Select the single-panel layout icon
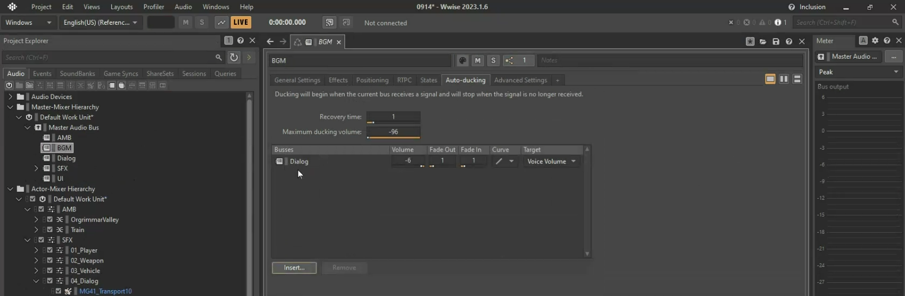This screenshot has width=905, height=296. pyautogui.click(x=770, y=79)
